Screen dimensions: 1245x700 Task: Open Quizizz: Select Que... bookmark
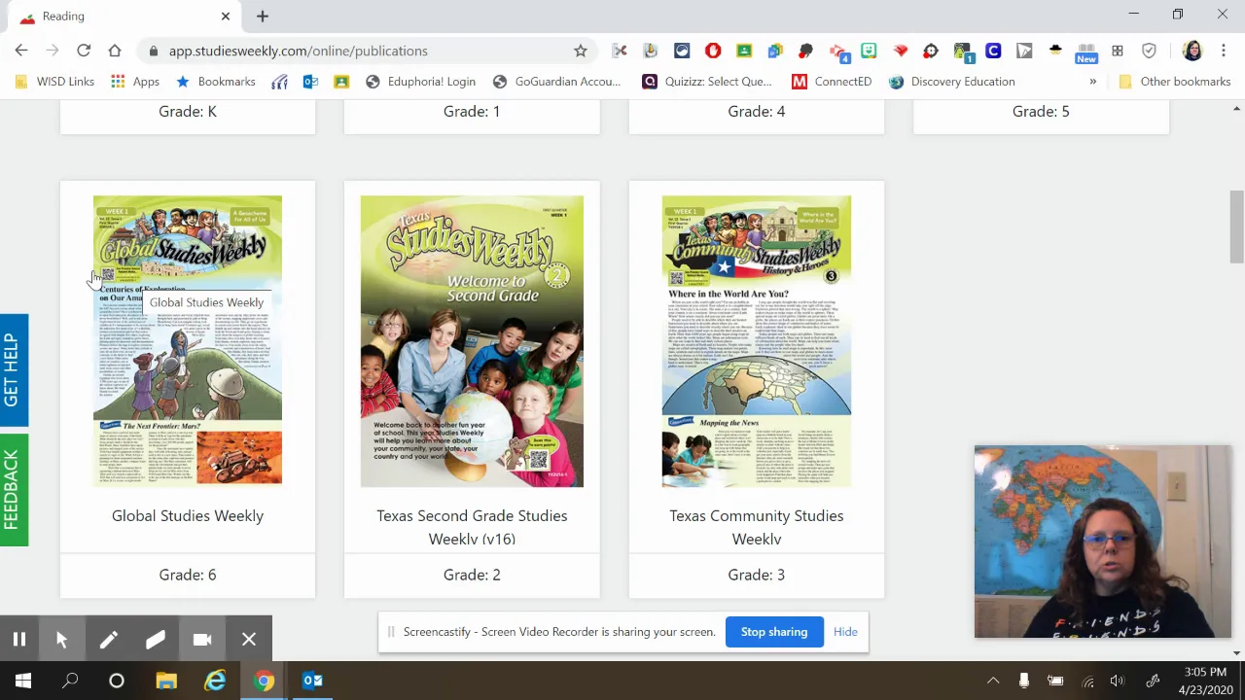[x=707, y=82]
